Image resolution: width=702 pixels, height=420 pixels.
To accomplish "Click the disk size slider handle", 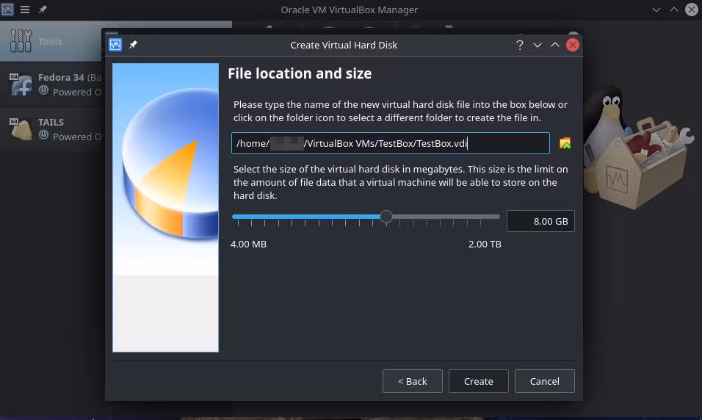I will (386, 217).
